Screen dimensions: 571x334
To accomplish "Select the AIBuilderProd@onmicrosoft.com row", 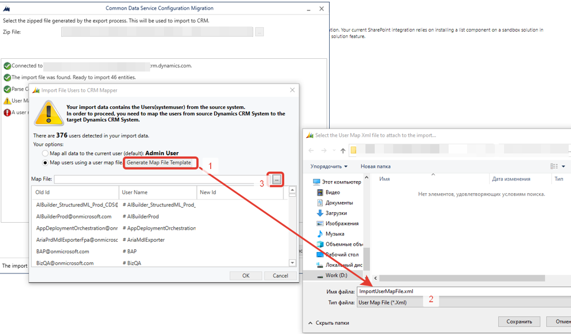I will click(159, 216).
